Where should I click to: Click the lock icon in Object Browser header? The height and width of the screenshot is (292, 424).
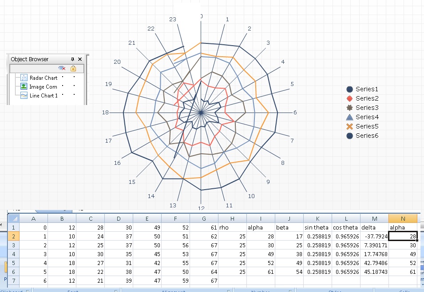(x=73, y=68)
